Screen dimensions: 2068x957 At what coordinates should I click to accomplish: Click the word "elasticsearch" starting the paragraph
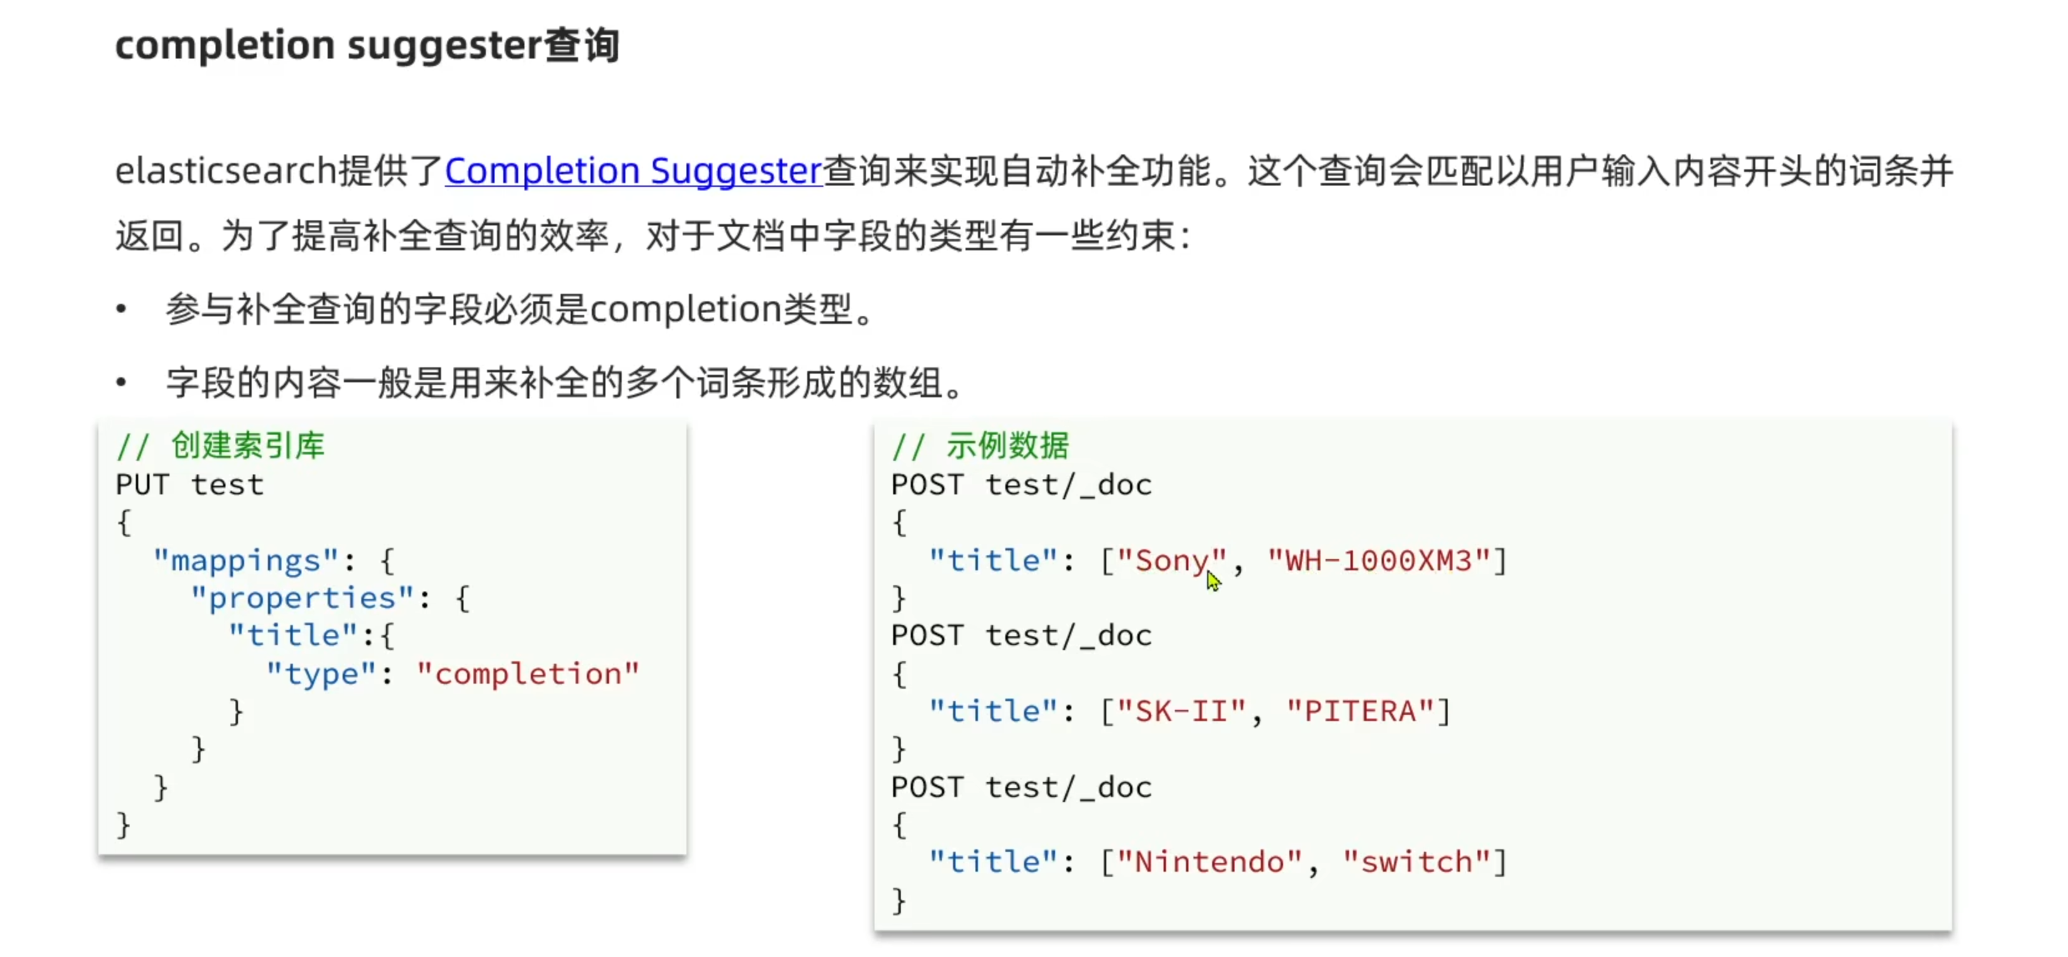225,171
